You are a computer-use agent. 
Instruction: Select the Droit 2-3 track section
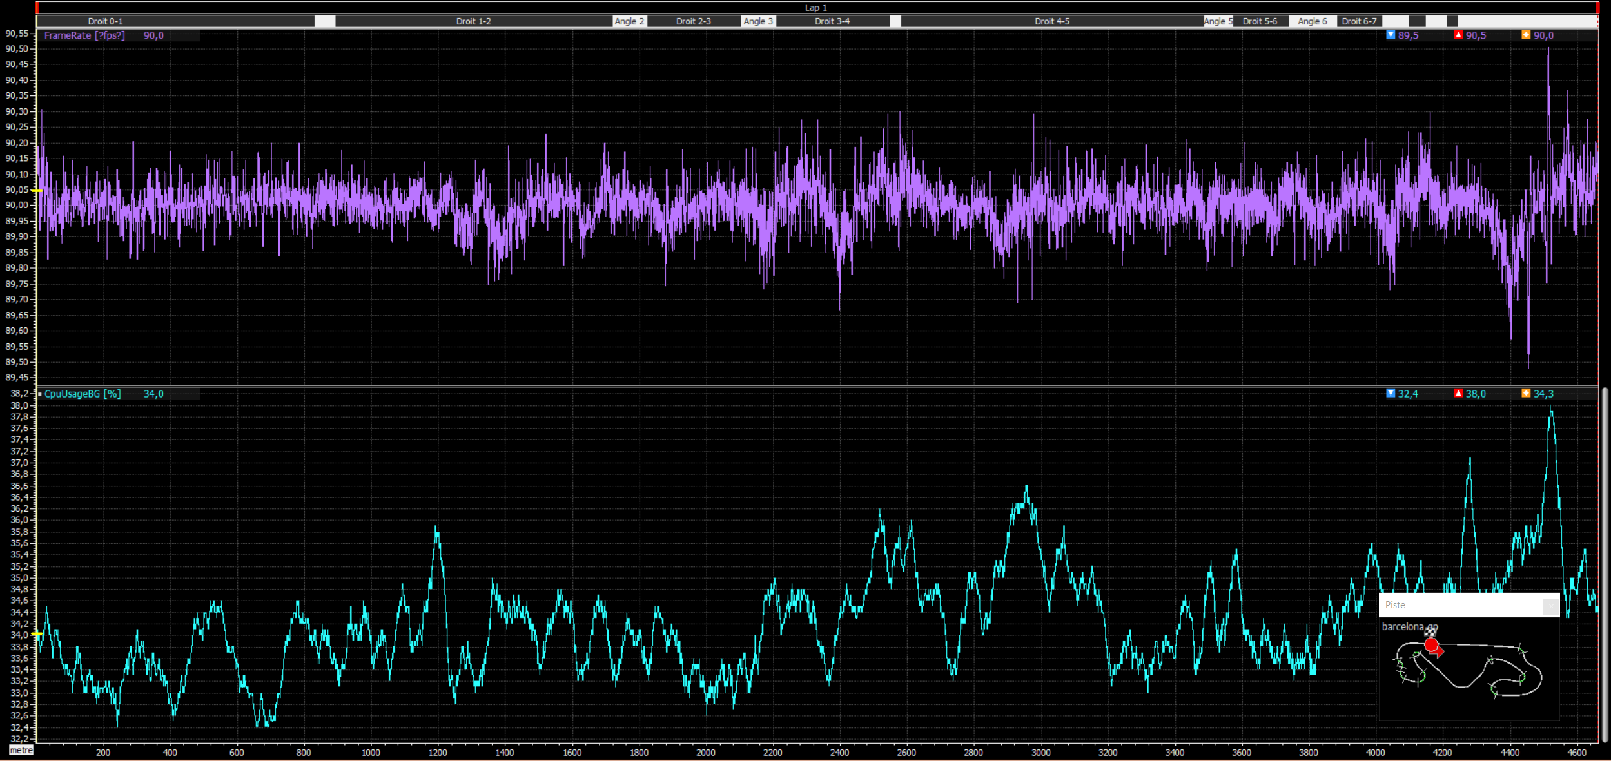coord(694,21)
